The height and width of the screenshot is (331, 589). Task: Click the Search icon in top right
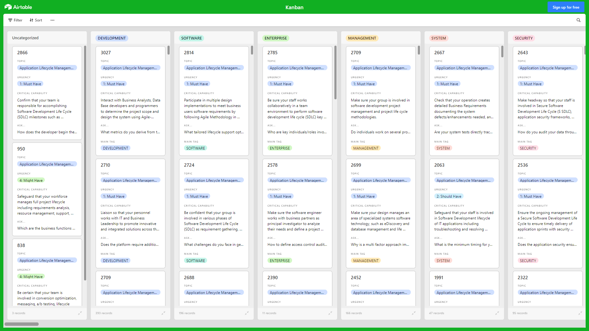[x=579, y=20]
